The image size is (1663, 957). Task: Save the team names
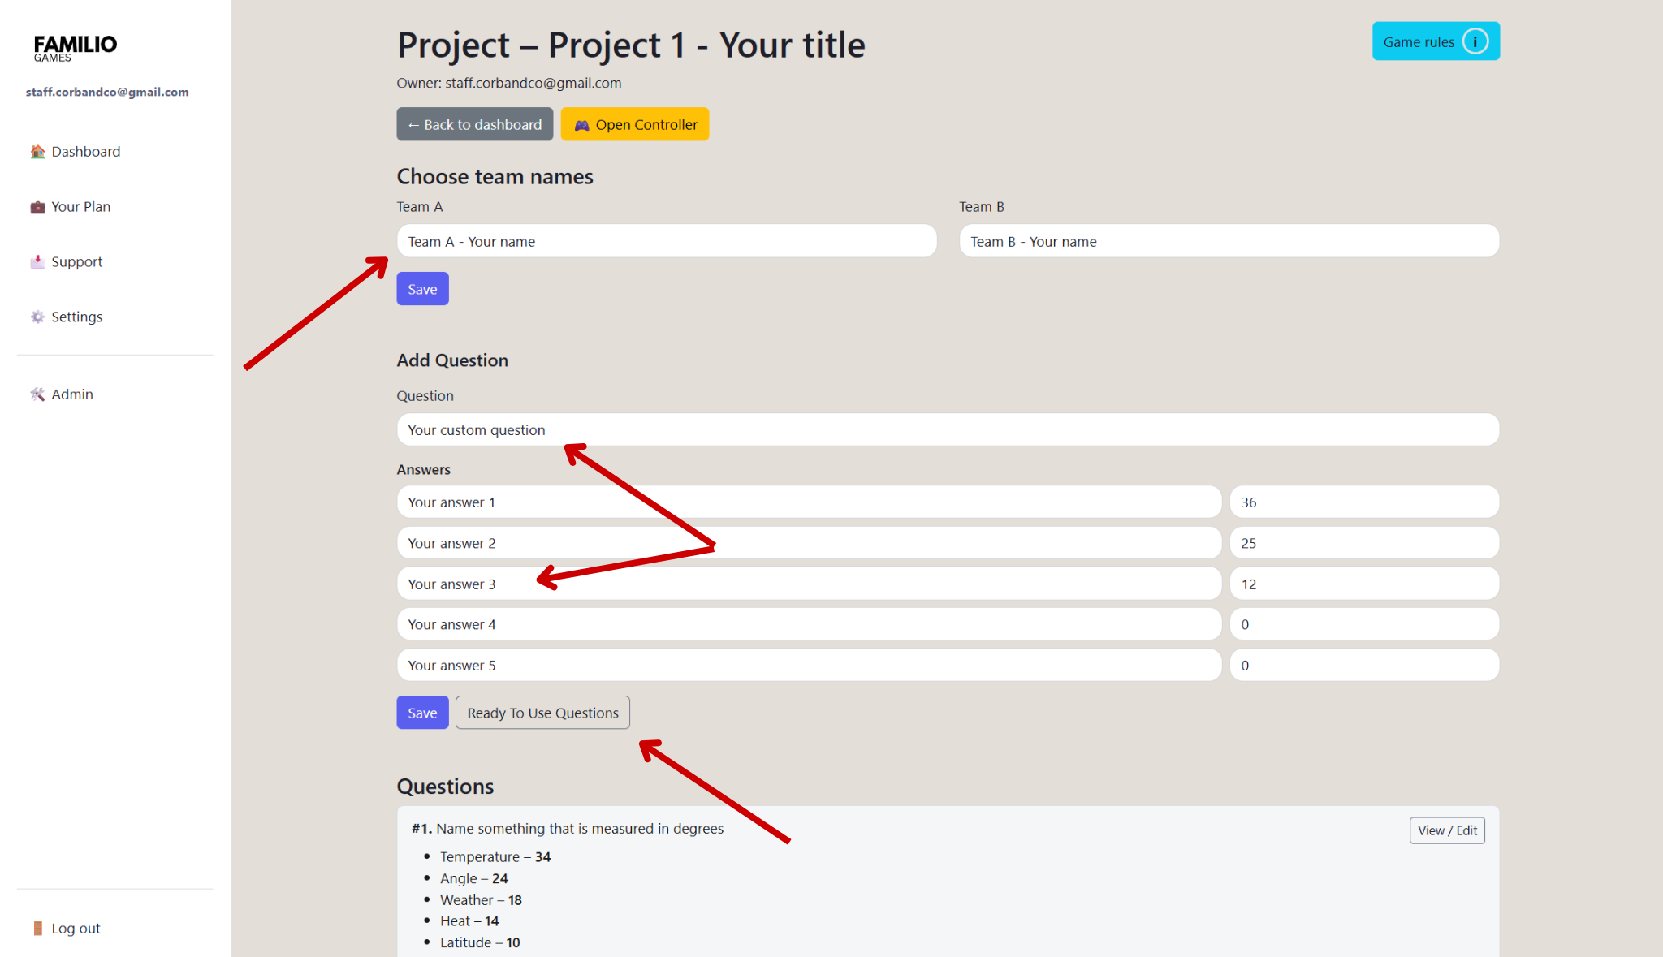pos(422,289)
